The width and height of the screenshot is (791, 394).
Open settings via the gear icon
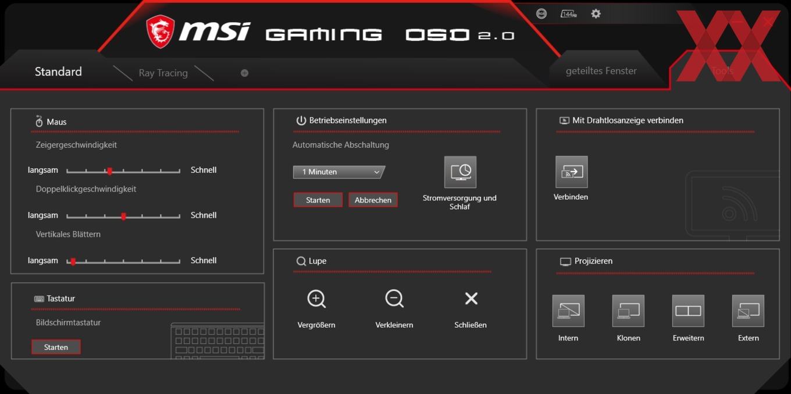pyautogui.click(x=596, y=13)
